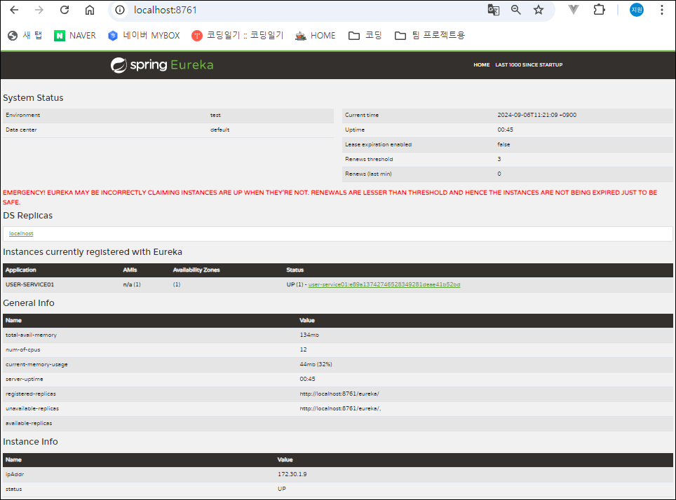
Task: Select the instance status value UP
Action: [282, 489]
